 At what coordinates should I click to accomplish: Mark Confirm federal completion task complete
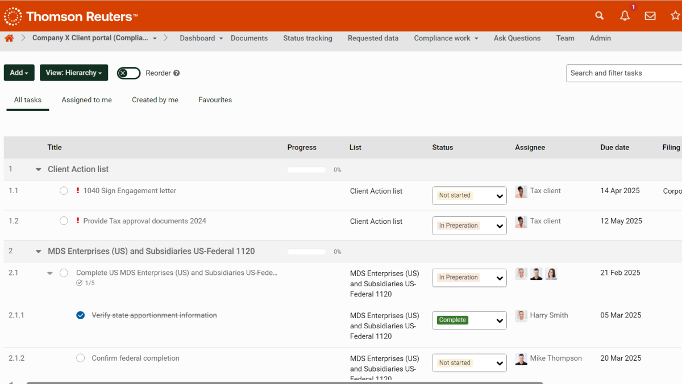[81, 358]
